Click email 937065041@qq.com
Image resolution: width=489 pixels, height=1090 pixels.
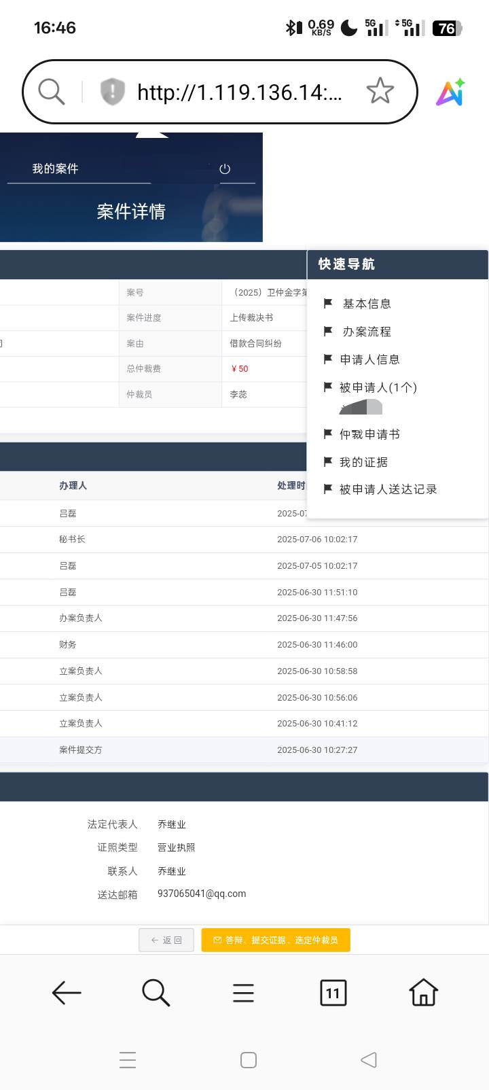[x=202, y=894]
